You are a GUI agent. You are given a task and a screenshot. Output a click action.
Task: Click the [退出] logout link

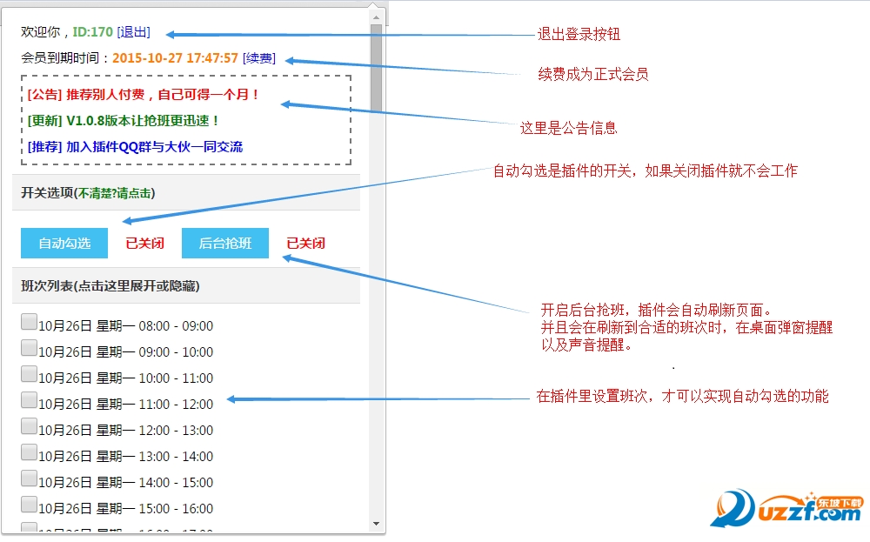click(133, 32)
